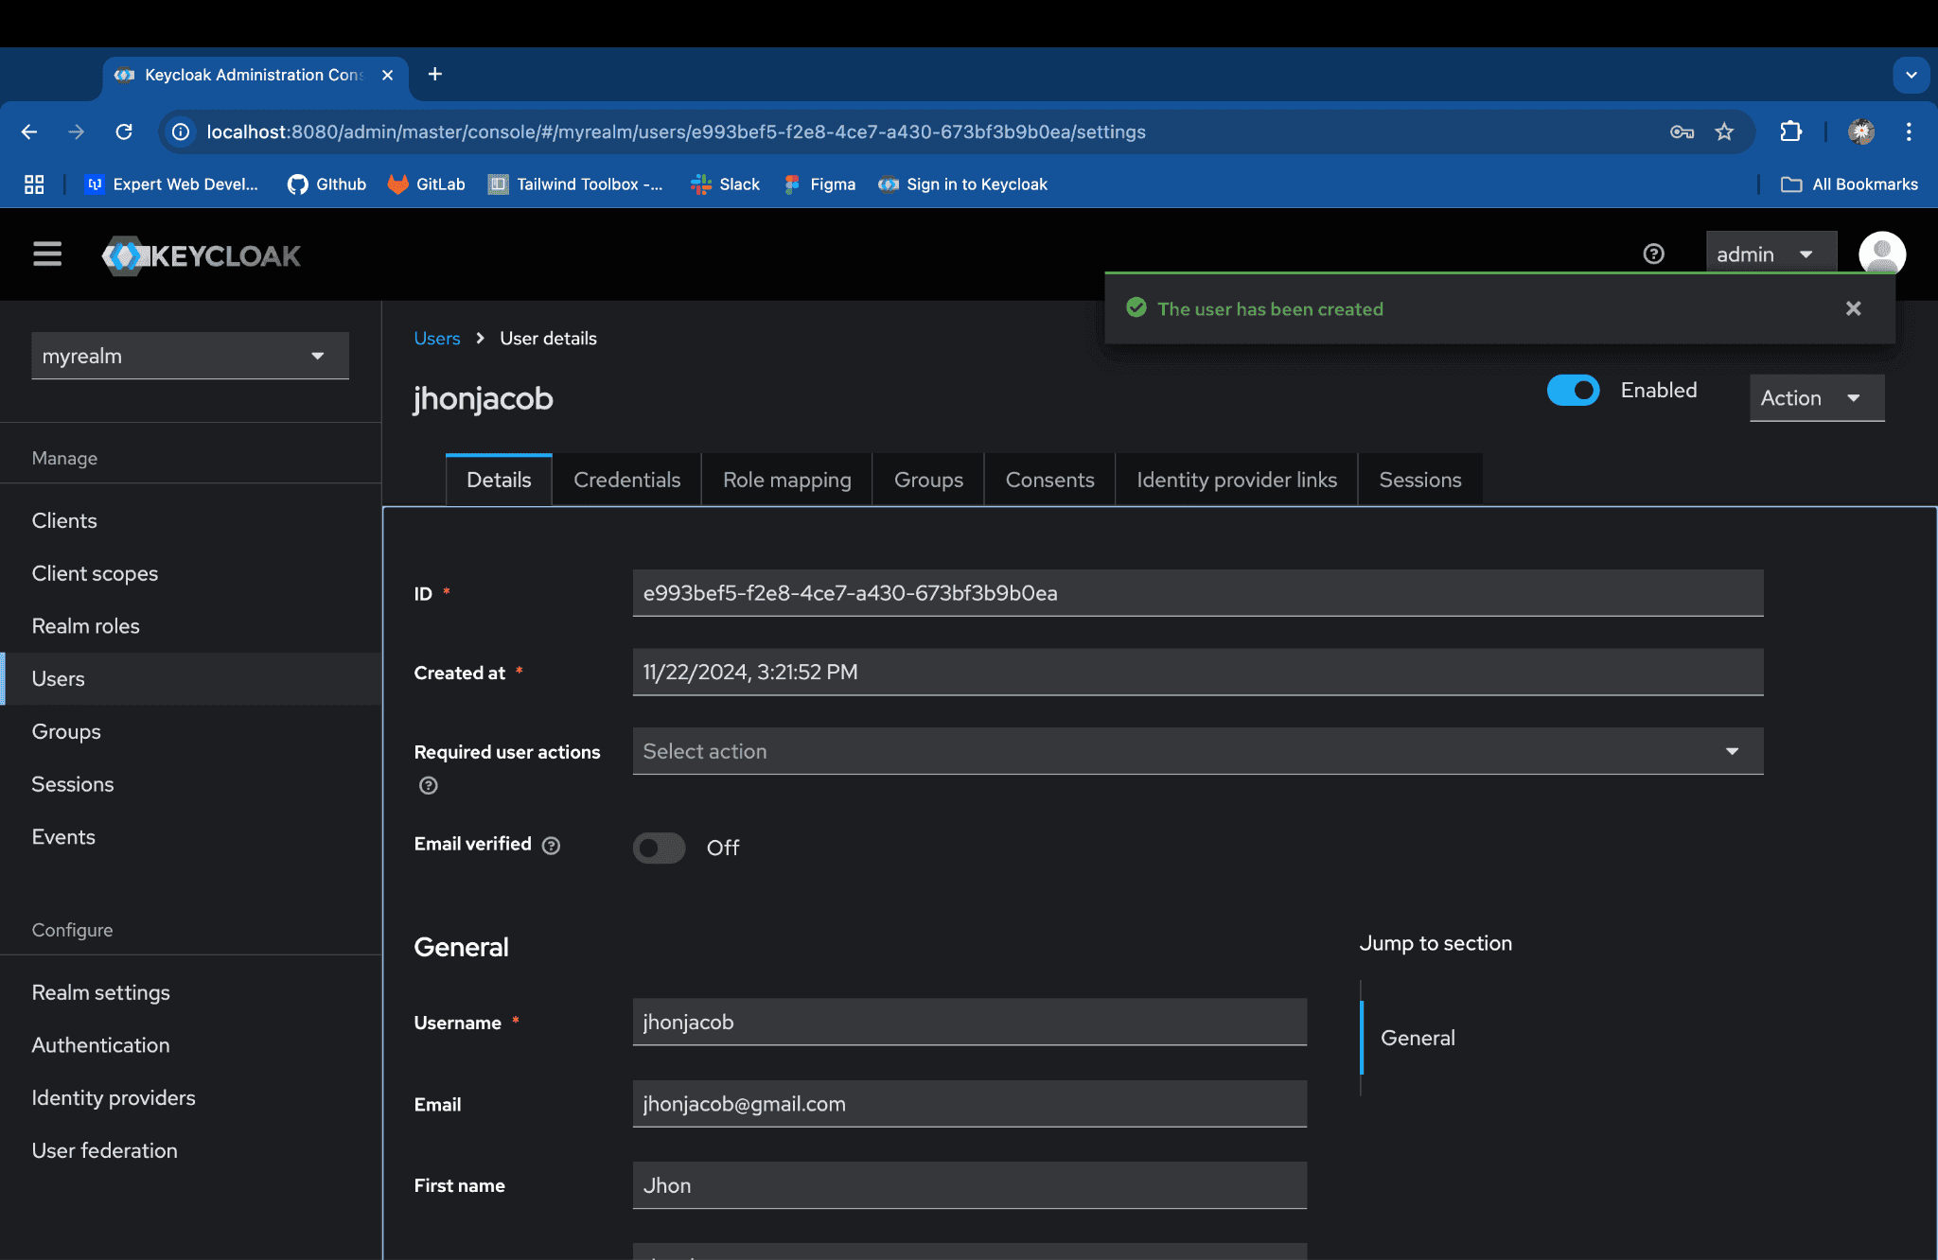Viewport: 1938px width, 1260px height.
Task: Open the Select action dropdown
Action: (x=1197, y=751)
